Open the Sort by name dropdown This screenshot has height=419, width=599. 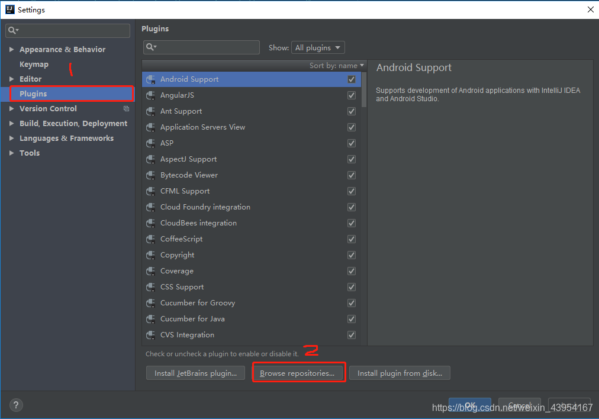pyautogui.click(x=337, y=66)
